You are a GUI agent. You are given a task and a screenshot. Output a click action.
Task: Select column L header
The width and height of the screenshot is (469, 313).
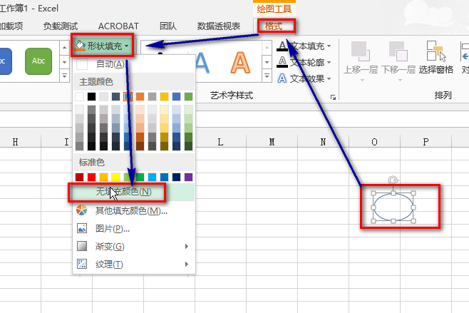(x=220, y=142)
